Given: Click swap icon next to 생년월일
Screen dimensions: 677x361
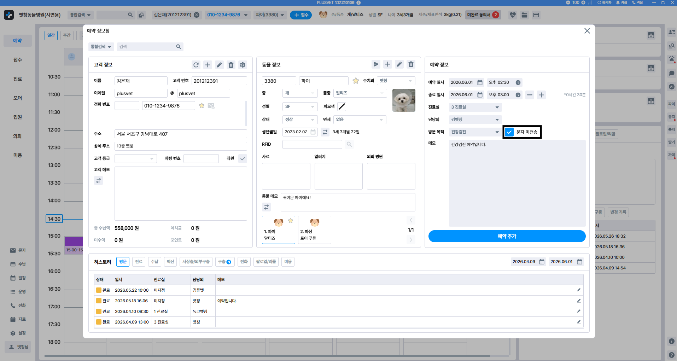Looking at the screenshot, I should click(x=325, y=132).
